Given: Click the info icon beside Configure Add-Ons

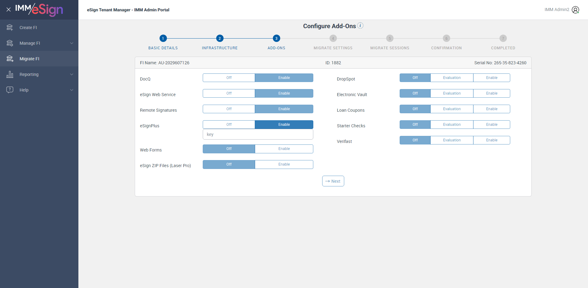Looking at the screenshot, I should click(360, 25).
